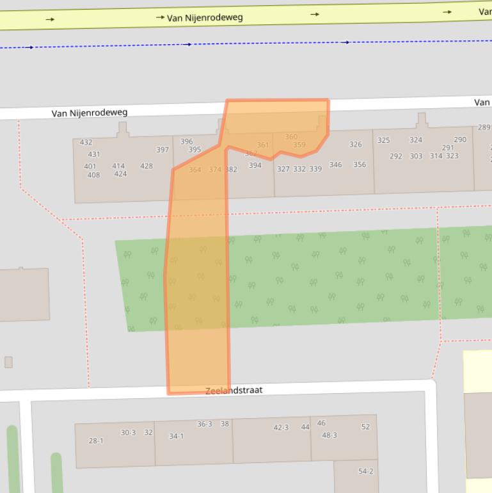The image size is (492, 493).
Task: Click the Van Nijenrodeweg label on white street
Action: pyautogui.click(x=90, y=113)
